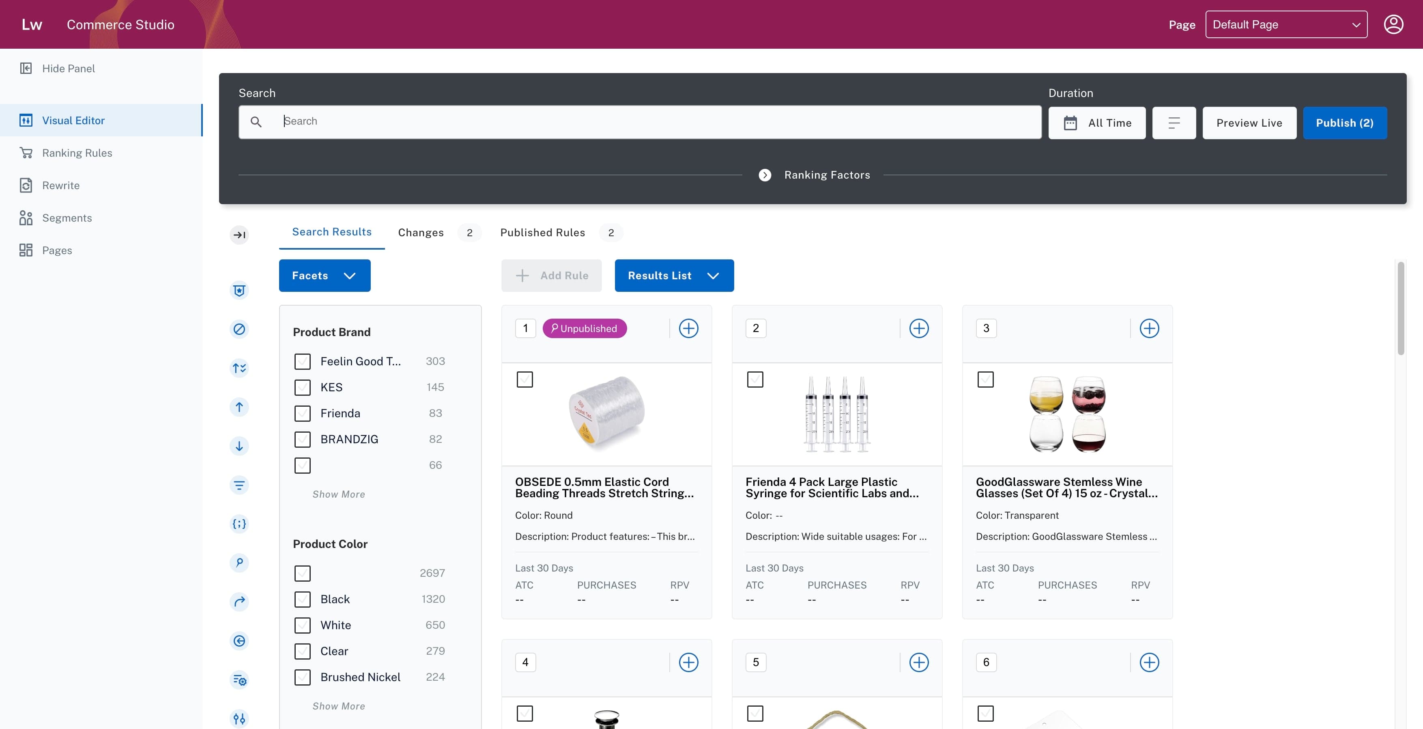
Task: Click plus icon on product card 1
Action: pos(688,328)
